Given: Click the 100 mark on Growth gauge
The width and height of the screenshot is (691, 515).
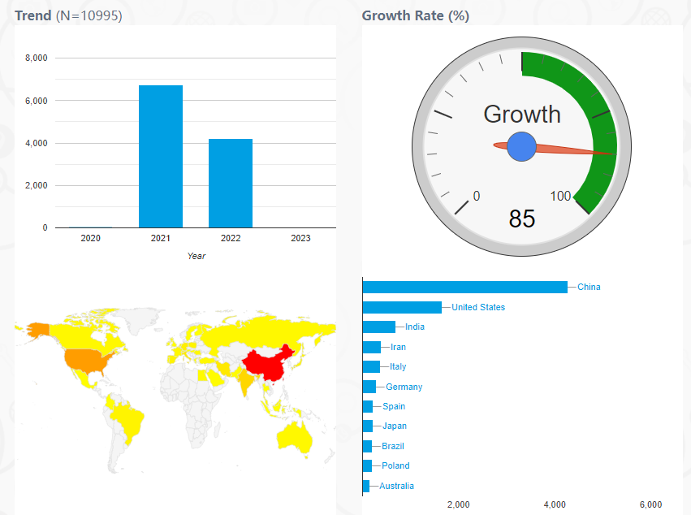Looking at the screenshot, I should [x=560, y=196].
